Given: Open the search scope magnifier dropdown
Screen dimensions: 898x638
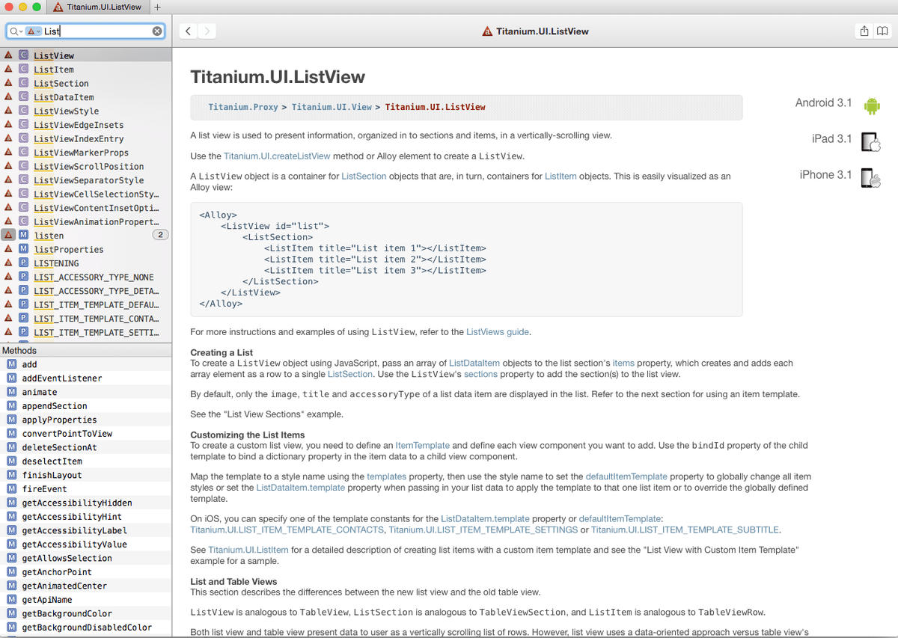Looking at the screenshot, I should pos(16,31).
